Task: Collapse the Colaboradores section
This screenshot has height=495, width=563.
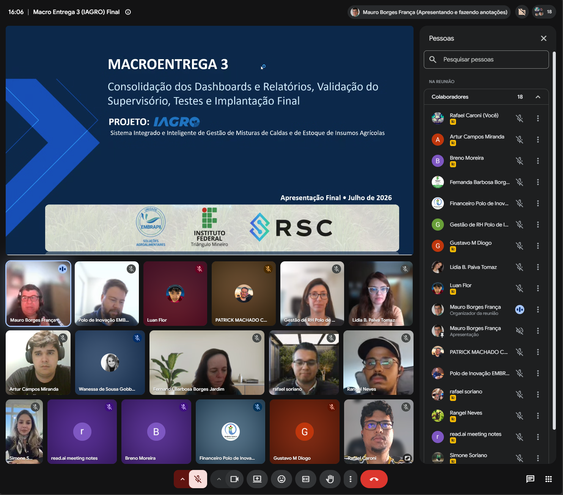Action: 538,97
